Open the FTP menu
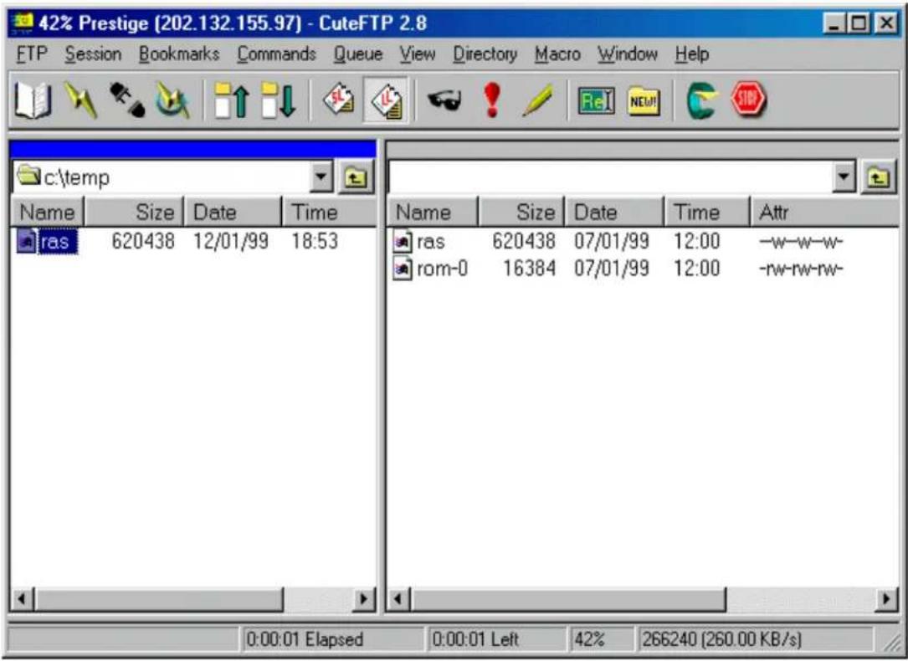908x661 pixels. (32, 54)
